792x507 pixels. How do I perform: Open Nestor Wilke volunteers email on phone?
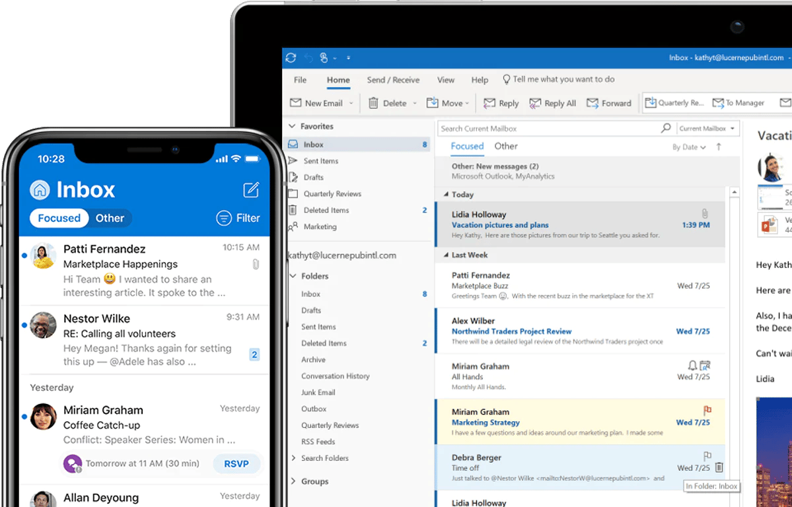click(145, 340)
